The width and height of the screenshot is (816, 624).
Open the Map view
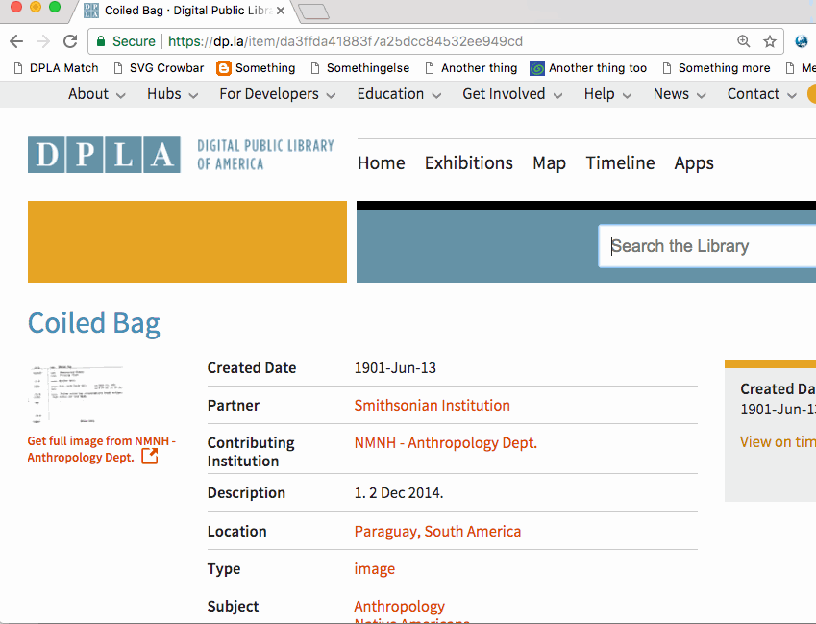[x=550, y=163]
